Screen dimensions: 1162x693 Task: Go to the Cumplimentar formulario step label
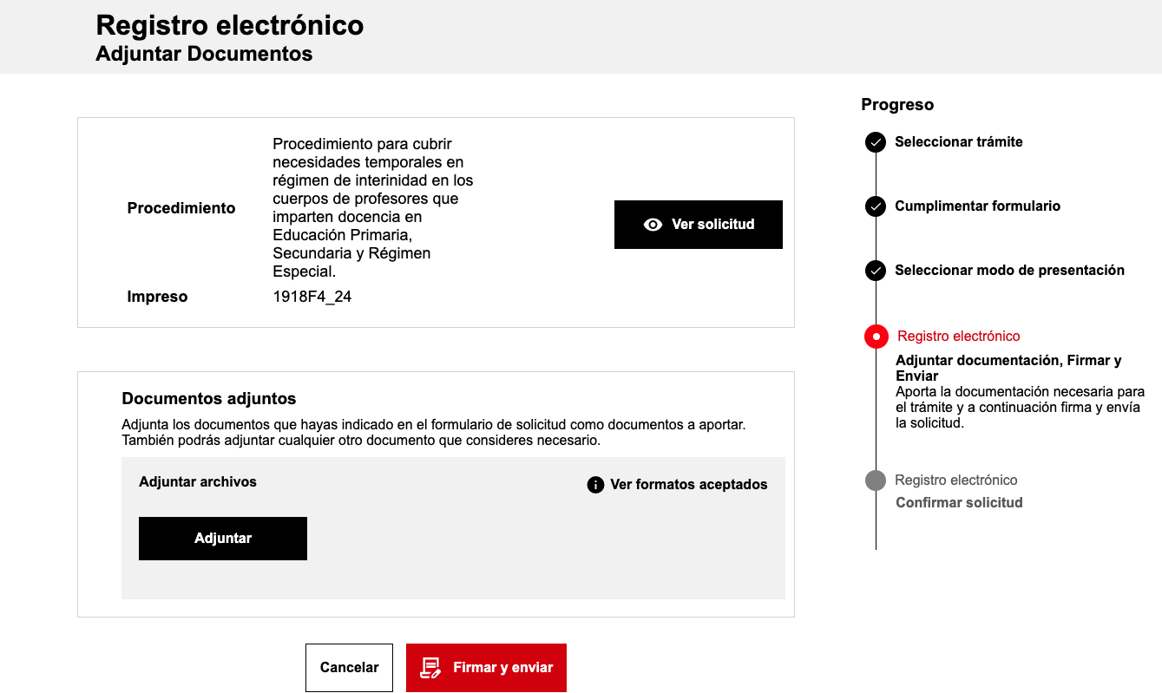tap(977, 206)
